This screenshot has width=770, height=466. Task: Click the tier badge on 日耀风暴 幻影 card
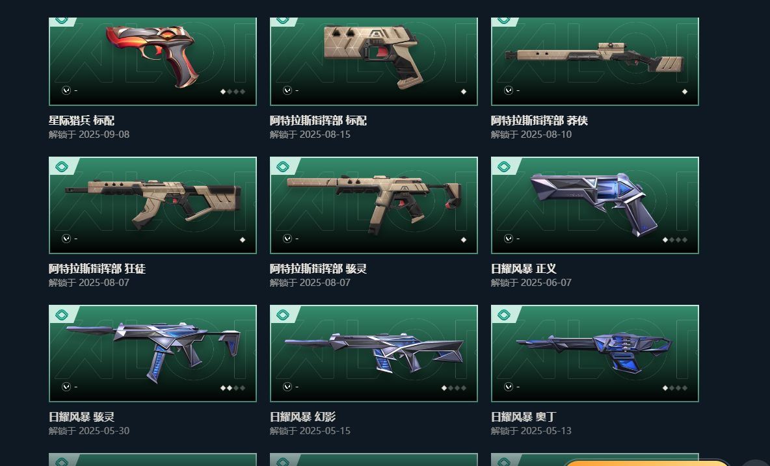[283, 315]
